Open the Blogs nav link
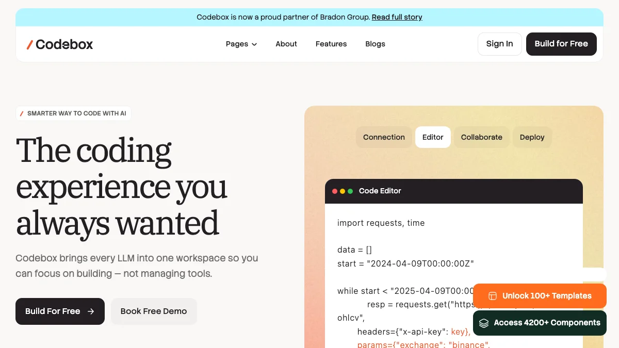The image size is (619, 348). click(x=375, y=44)
